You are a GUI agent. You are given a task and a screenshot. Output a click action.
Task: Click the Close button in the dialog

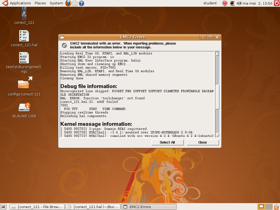(x=203, y=142)
